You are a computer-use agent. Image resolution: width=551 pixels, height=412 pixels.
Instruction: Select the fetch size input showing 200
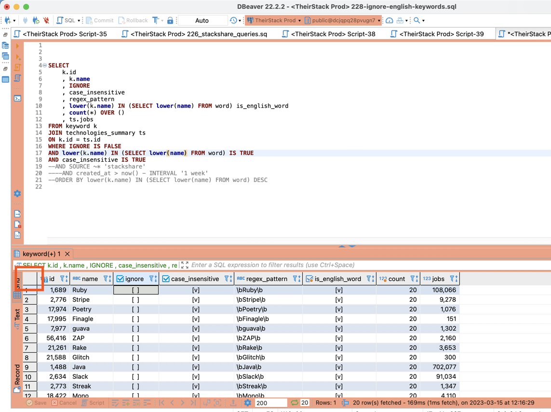pos(270,403)
